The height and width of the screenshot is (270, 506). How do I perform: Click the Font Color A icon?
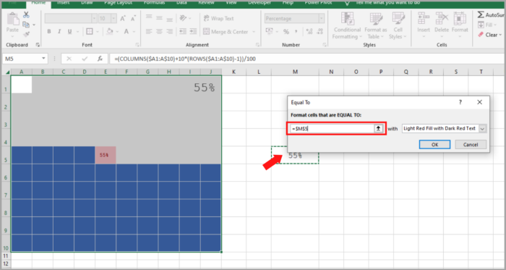click(x=126, y=31)
